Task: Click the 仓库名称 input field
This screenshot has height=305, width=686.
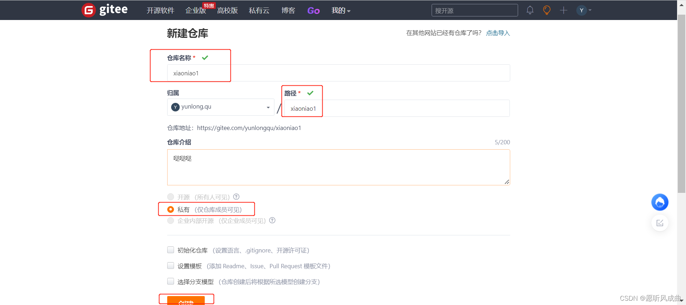Action: pos(338,73)
